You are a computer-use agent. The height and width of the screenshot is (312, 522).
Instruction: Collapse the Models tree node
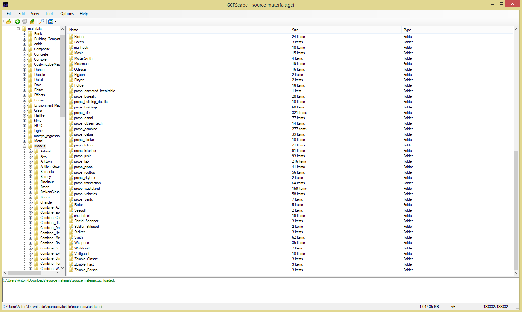[x=25, y=146]
